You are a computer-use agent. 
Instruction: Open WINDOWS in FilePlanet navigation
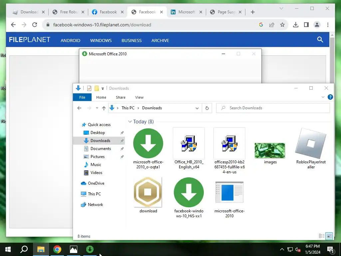pyautogui.click(x=101, y=40)
